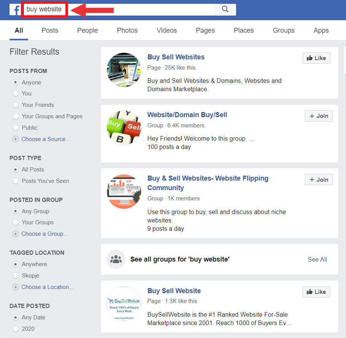Switch to the Groups tab
346x338 pixels.
[284, 30]
